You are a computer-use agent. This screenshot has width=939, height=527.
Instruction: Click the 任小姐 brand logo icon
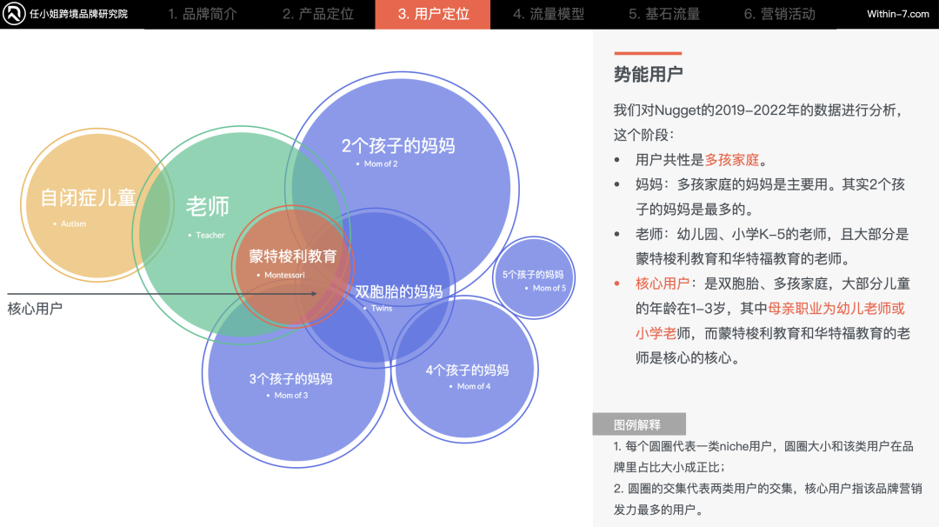pyautogui.click(x=15, y=12)
